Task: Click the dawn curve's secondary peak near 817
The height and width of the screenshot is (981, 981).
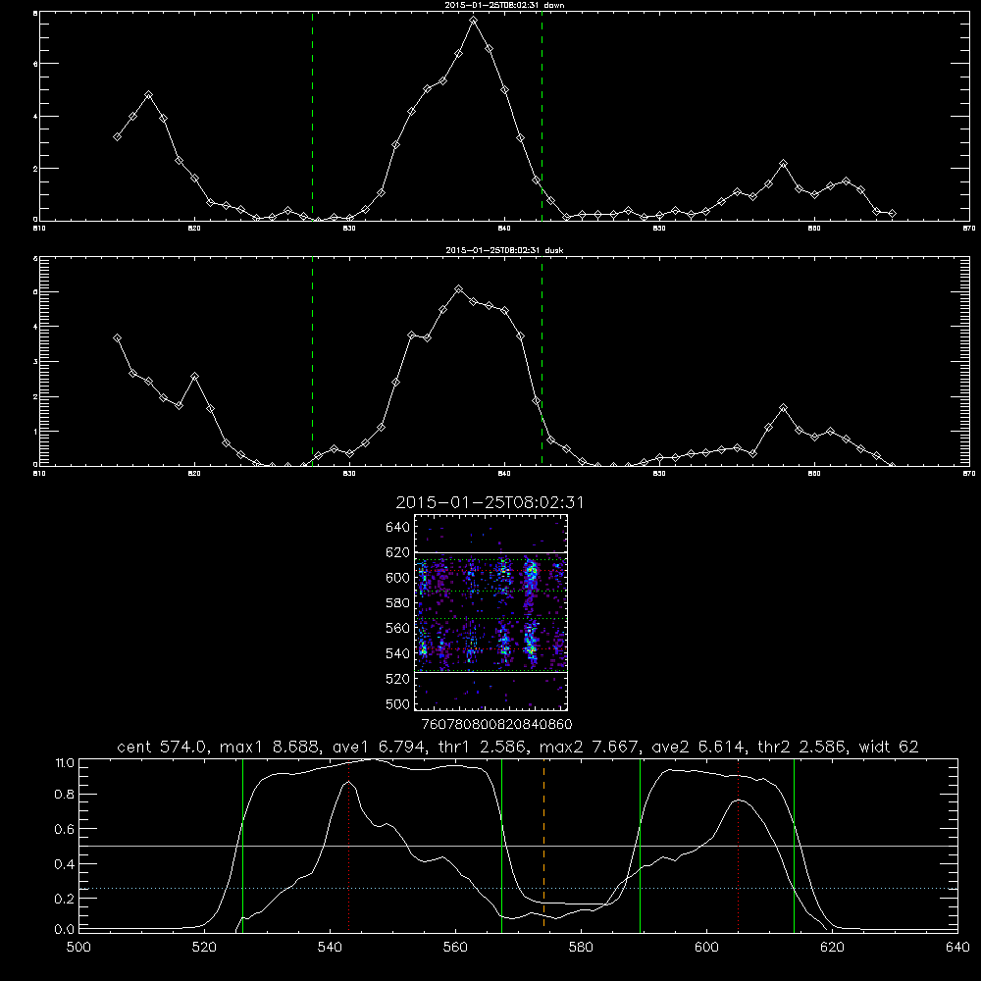Action: pyautogui.click(x=148, y=95)
